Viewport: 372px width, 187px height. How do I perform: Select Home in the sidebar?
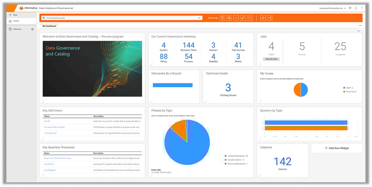pyautogui.click(x=21, y=21)
